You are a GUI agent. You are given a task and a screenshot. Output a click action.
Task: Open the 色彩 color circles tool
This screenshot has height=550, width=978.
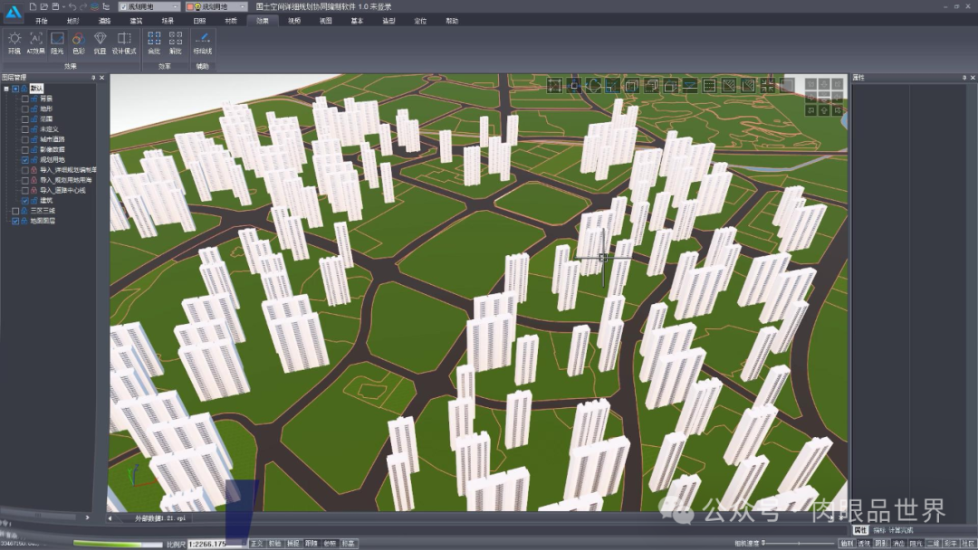point(78,43)
